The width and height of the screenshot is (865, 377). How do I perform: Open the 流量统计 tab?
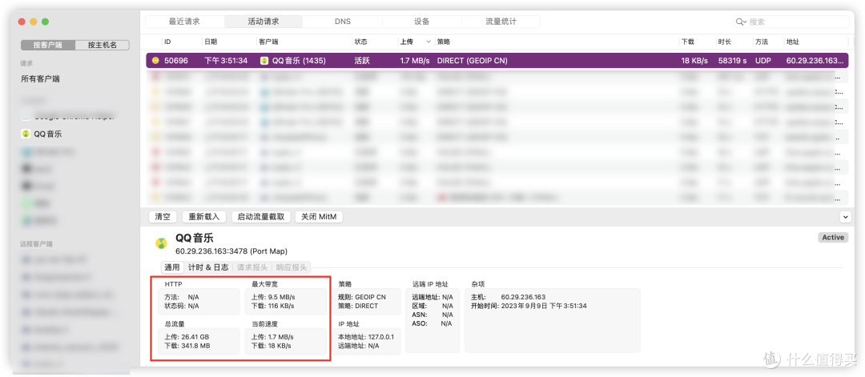pyautogui.click(x=501, y=22)
